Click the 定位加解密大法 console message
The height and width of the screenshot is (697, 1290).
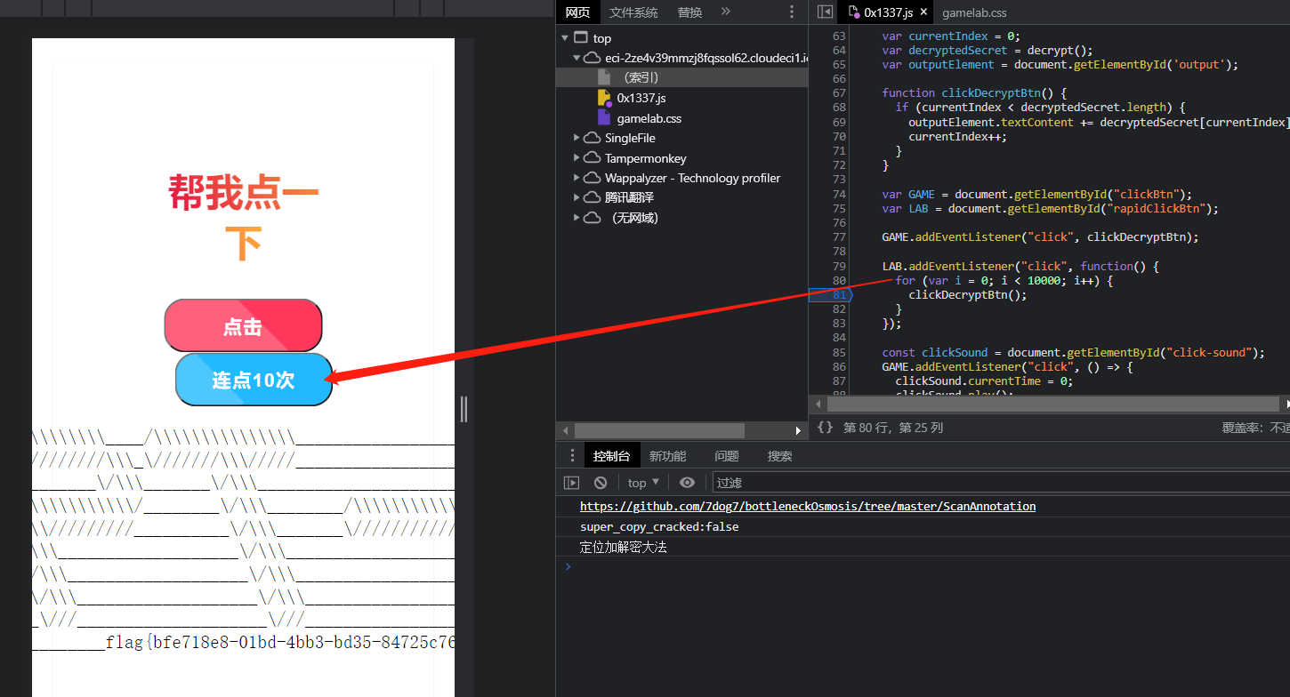[x=624, y=548]
